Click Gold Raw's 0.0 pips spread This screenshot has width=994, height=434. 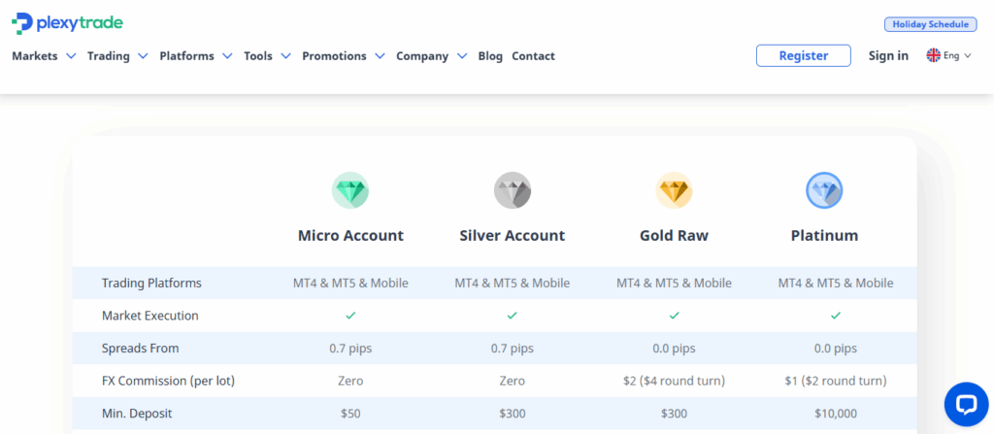tap(674, 349)
